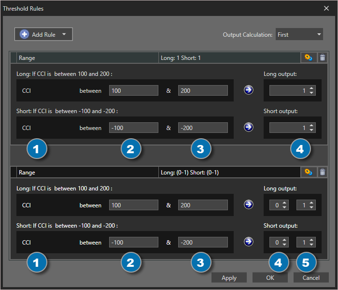Increase second rule's Short output minimum 0
338x290 pixels.
pos(284,240)
